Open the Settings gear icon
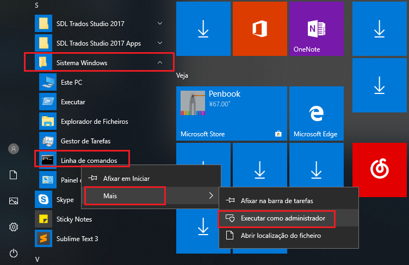 14,227
